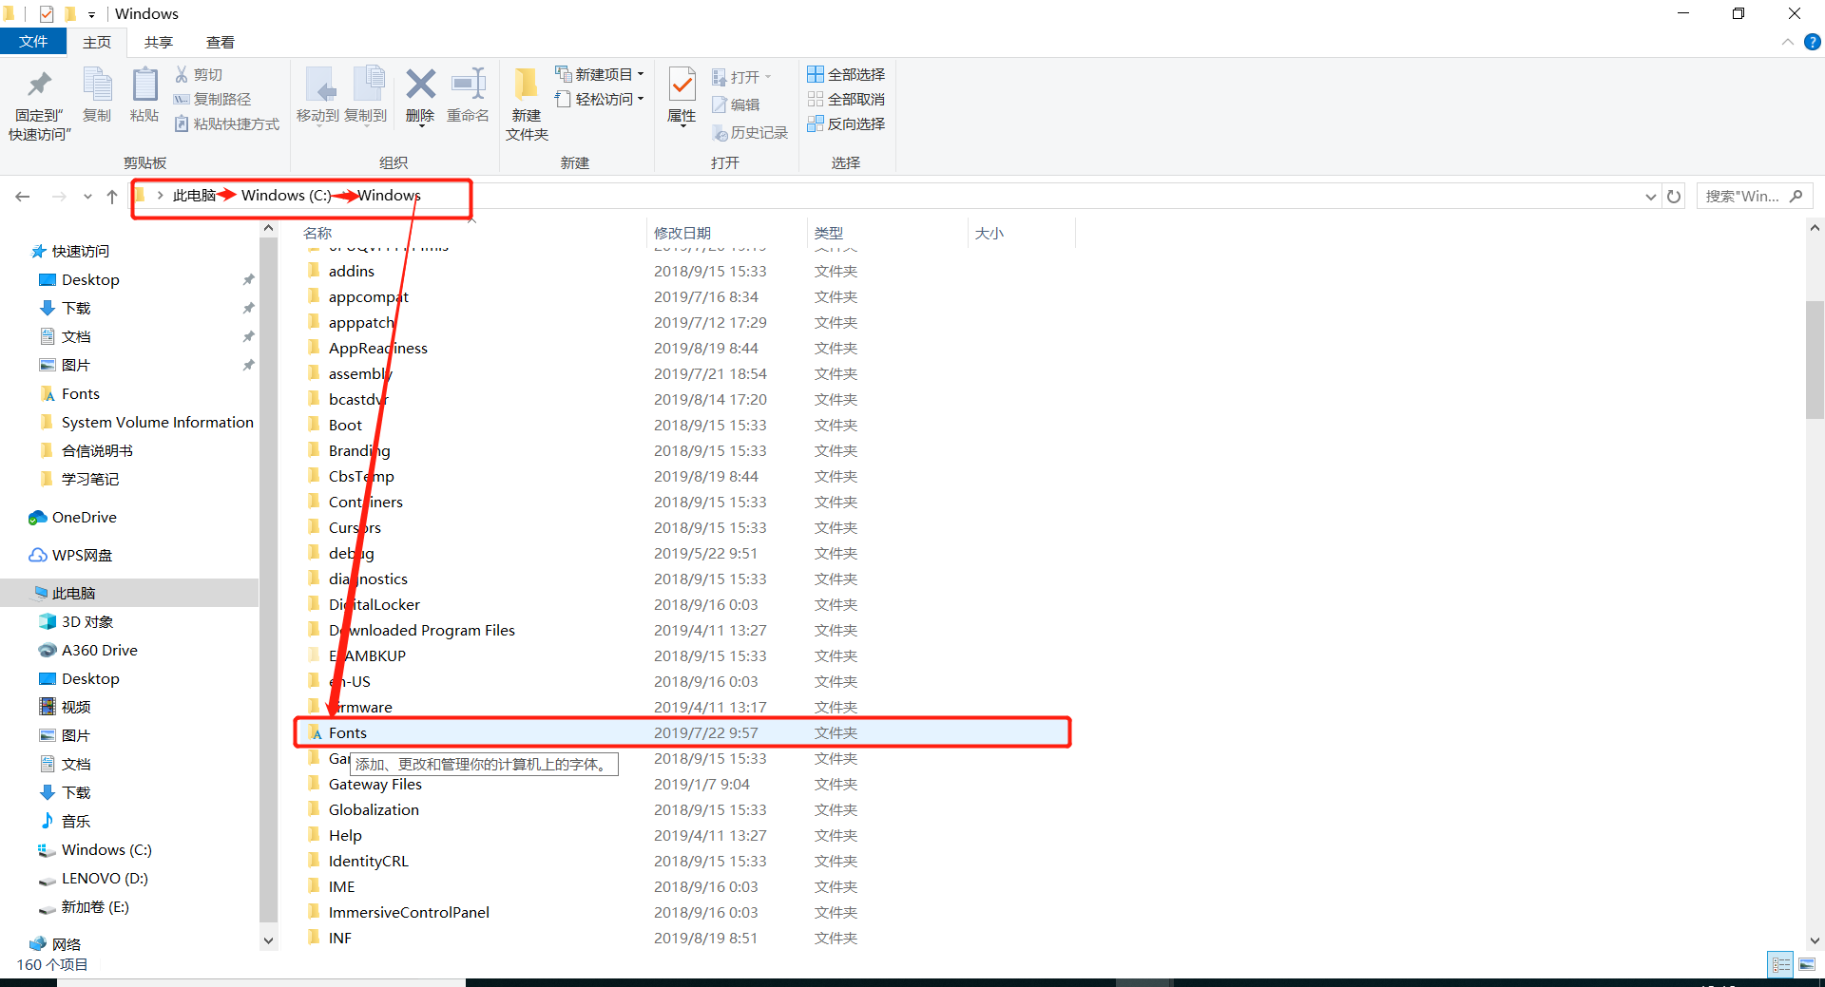Select the Fonts folder in file list
This screenshot has width=1825, height=987.
[x=682, y=732]
